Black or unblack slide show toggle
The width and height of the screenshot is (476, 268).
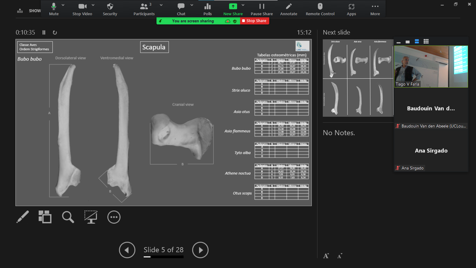[x=91, y=217]
